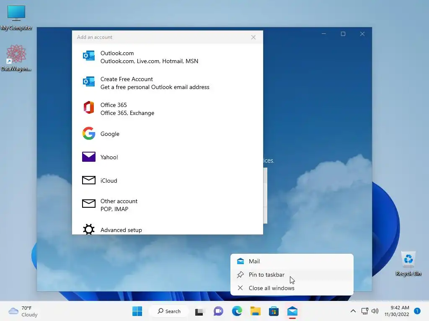This screenshot has height=321, width=429.
Task: Open network status tray icon
Action: (365, 311)
